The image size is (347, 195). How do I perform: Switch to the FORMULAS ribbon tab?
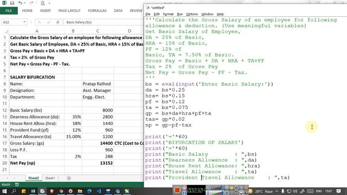pos(97,11)
